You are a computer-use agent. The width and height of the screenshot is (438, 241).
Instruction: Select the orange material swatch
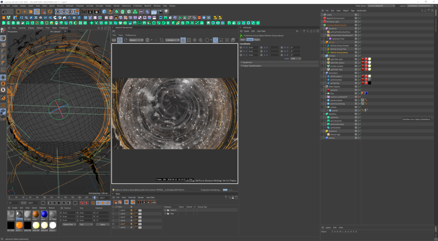(19, 225)
